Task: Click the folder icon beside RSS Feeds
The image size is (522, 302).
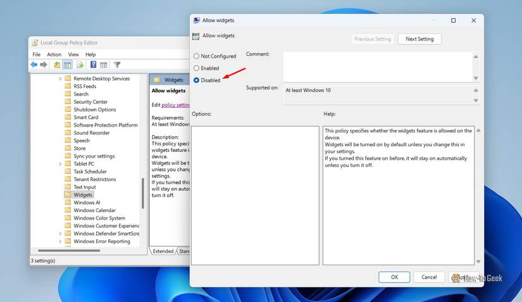Action: click(x=68, y=86)
